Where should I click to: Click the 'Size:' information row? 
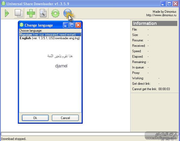pos(140,35)
